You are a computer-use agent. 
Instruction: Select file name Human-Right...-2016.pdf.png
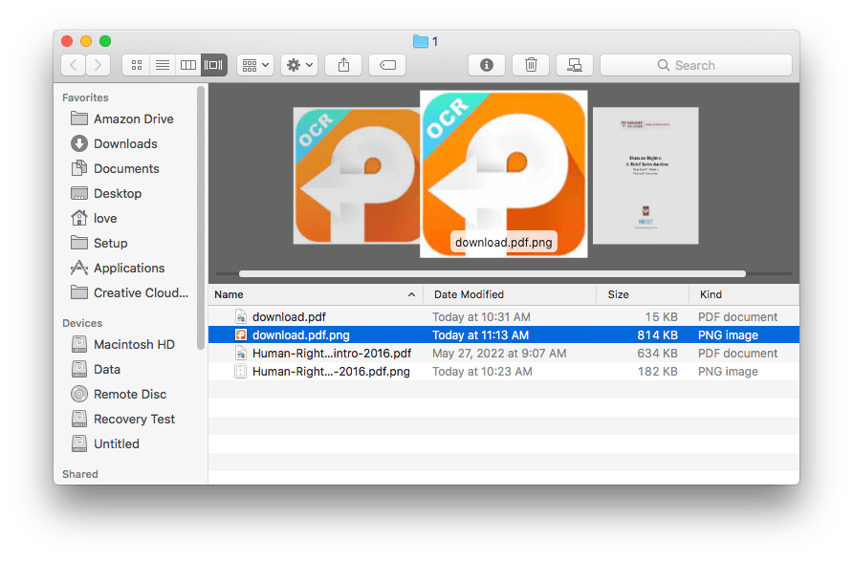(x=331, y=371)
